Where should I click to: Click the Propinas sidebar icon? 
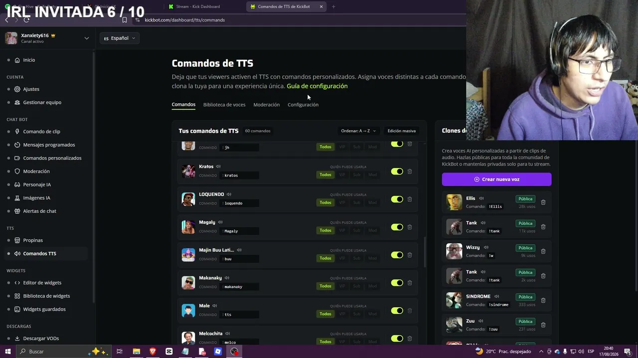17,240
